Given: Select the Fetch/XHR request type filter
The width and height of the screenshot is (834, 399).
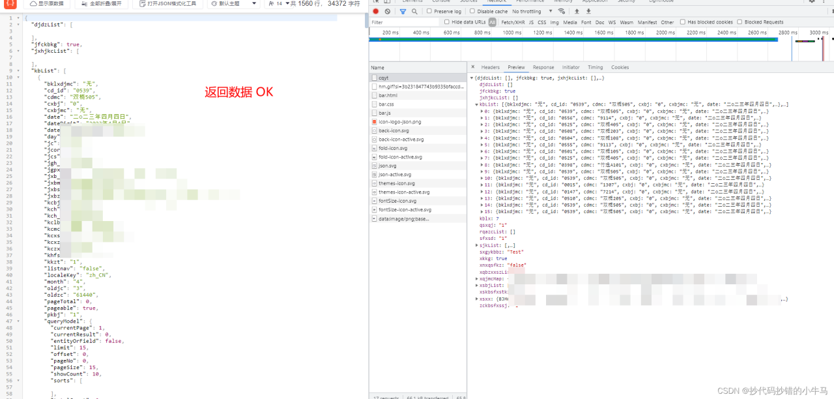Looking at the screenshot, I should (x=513, y=22).
